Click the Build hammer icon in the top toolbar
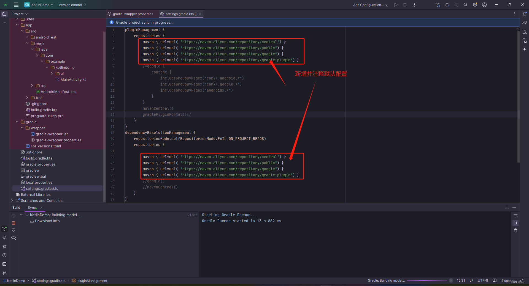 pyautogui.click(x=438, y=5)
